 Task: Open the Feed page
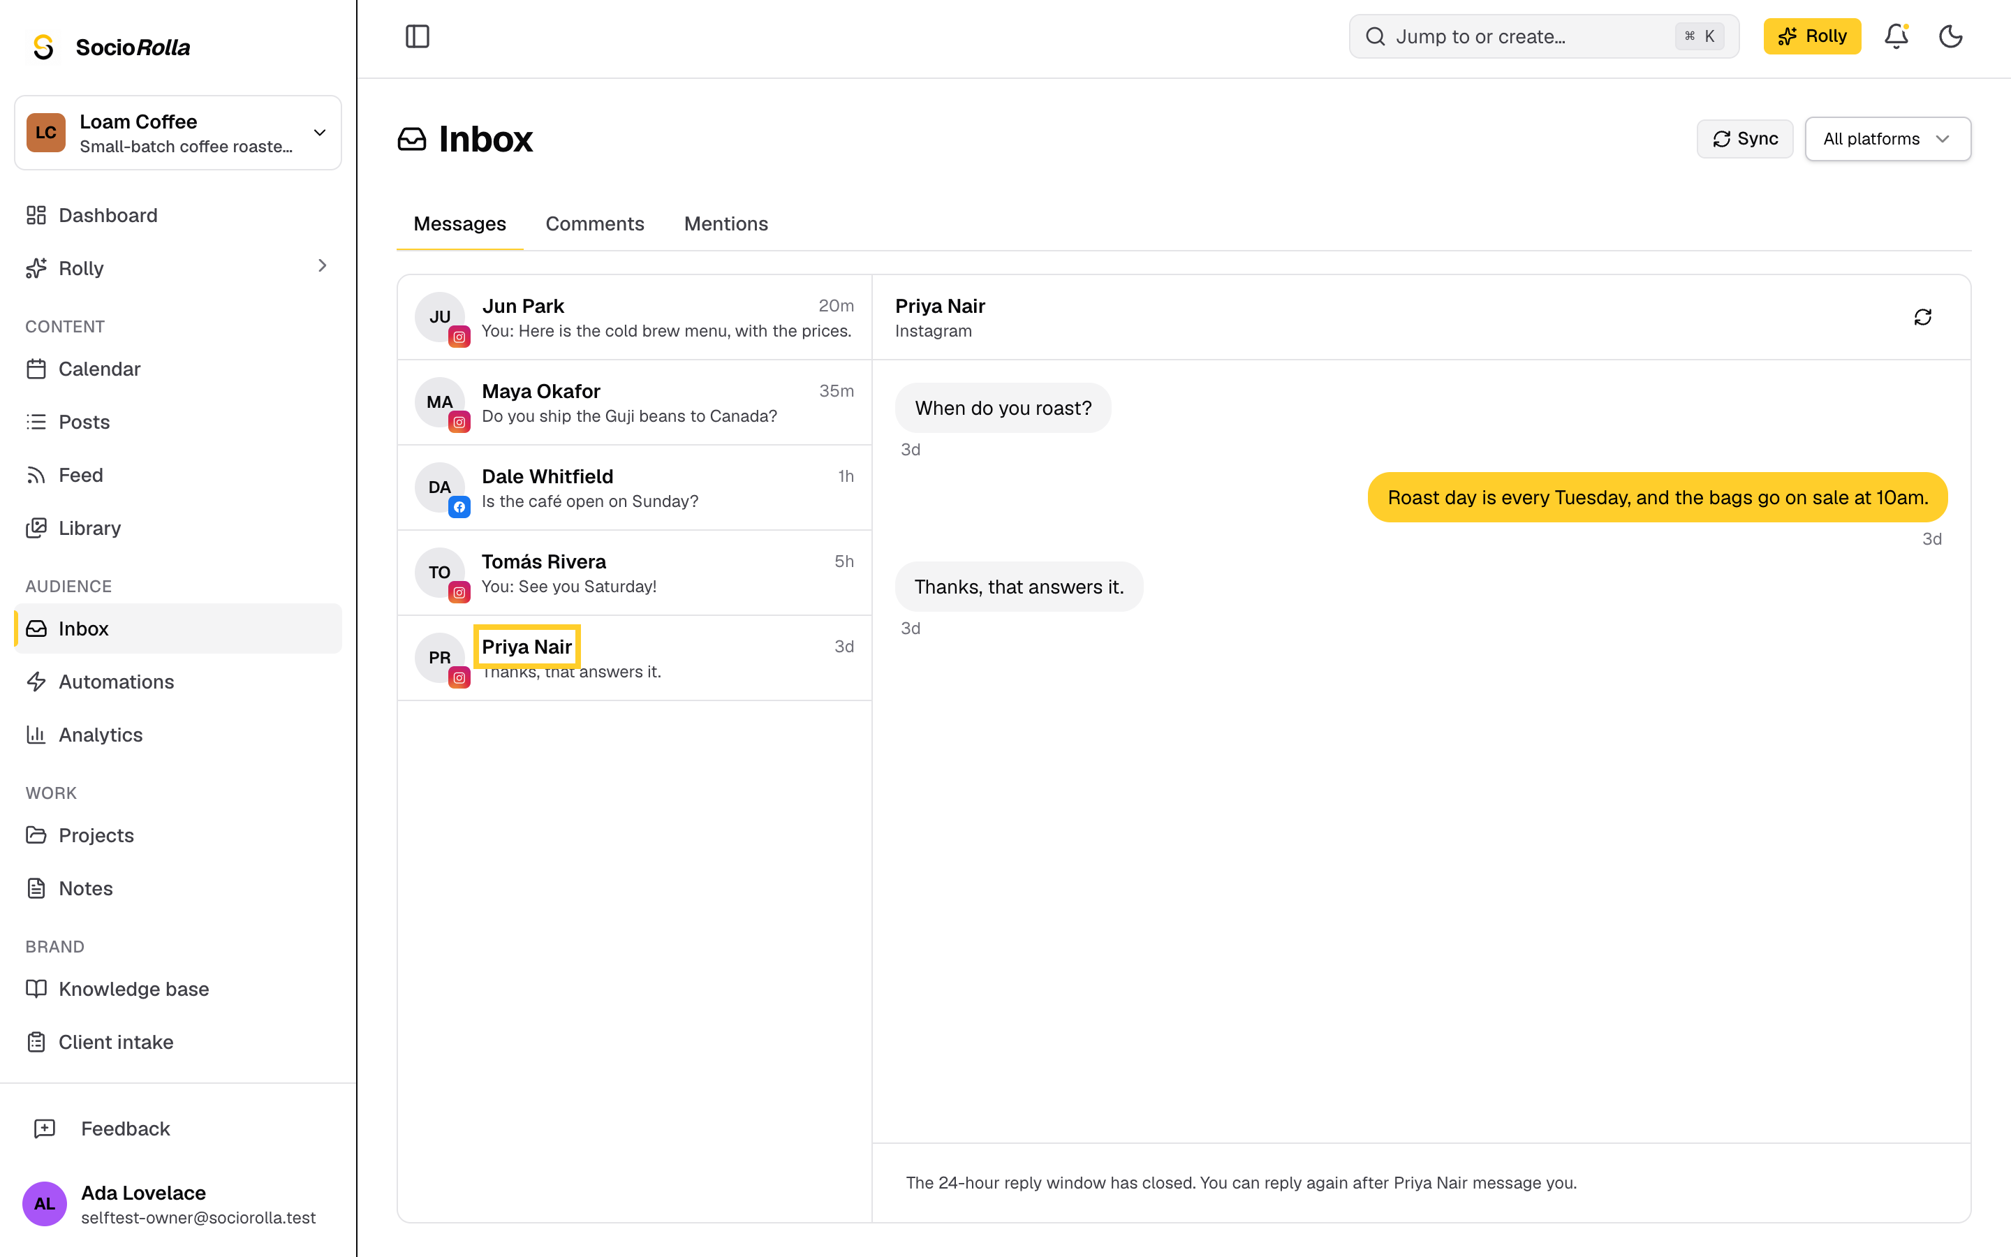point(178,475)
